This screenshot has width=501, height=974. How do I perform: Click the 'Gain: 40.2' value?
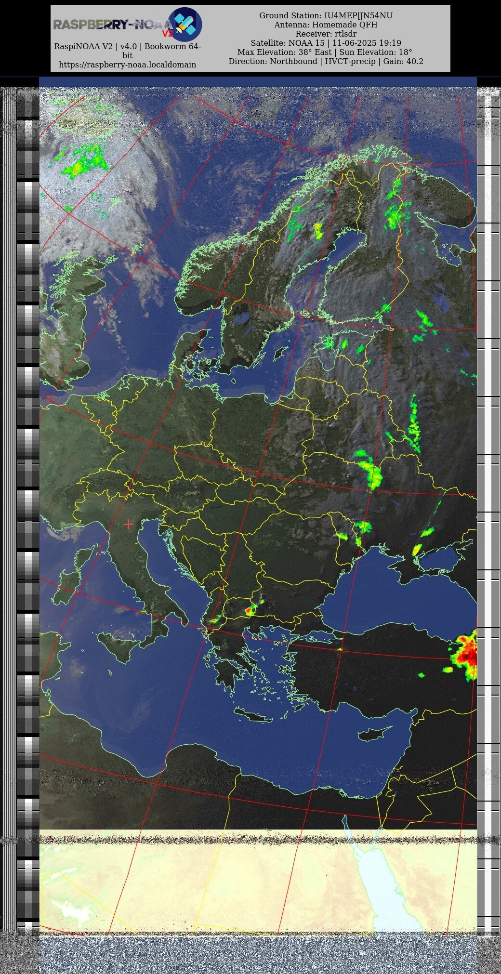[403, 61]
